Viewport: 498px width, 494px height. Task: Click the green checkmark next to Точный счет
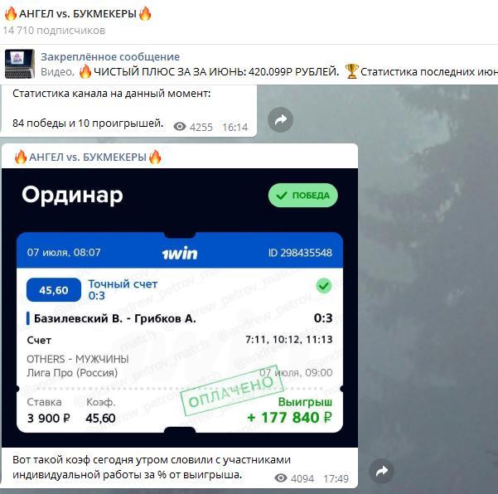tap(324, 286)
